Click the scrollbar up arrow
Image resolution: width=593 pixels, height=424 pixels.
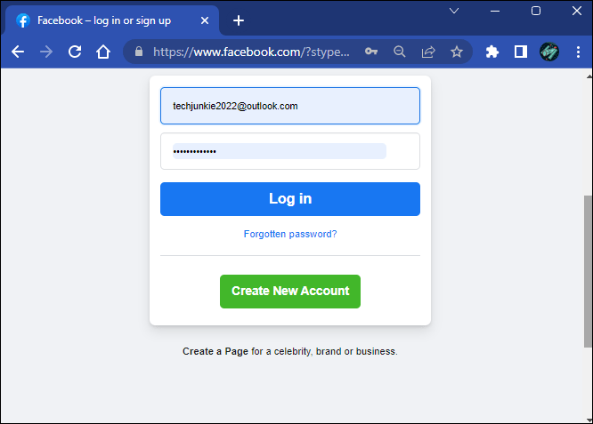589,76
